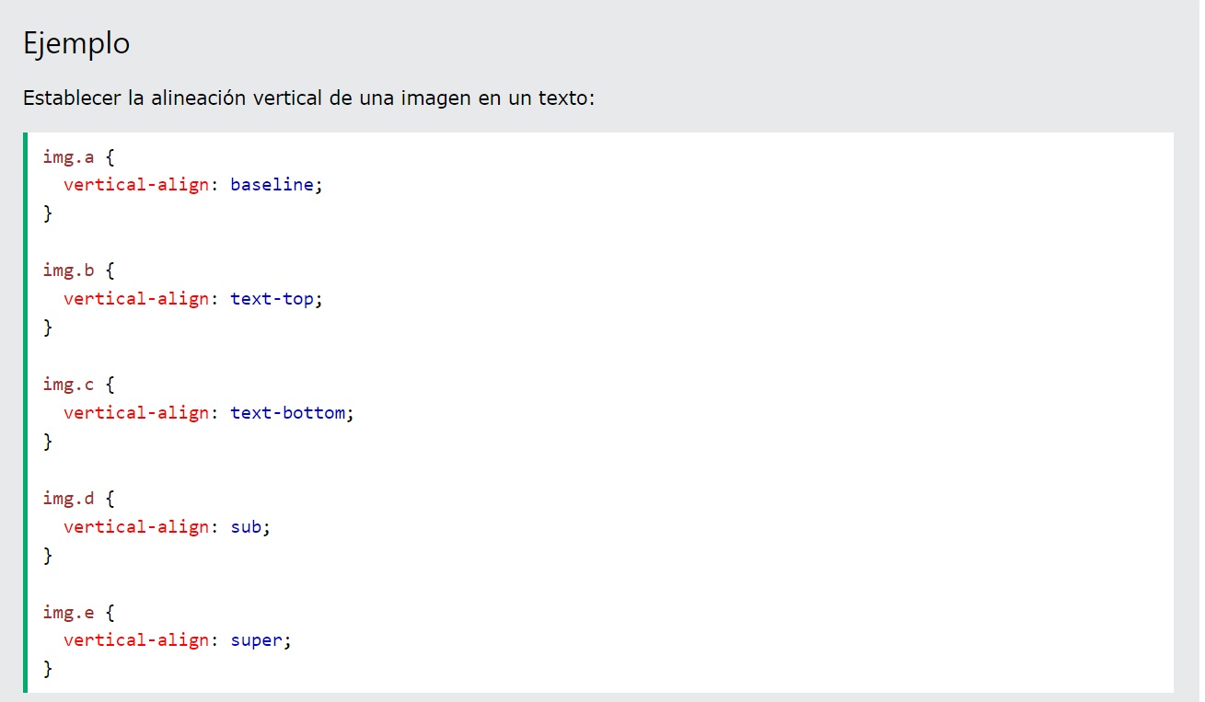The width and height of the screenshot is (1205, 702).
Task: Click vertical-align property in img.b rule
Action: point(136,299)
